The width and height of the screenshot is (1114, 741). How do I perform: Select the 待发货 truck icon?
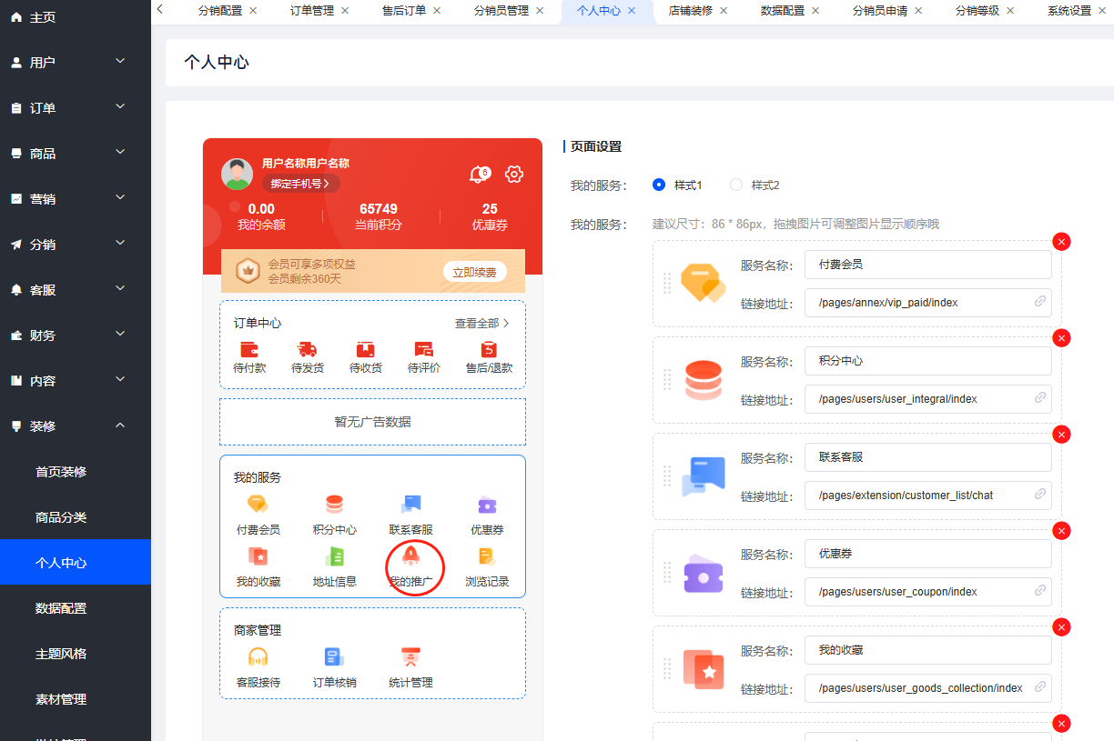pyautogui.click(x=308, y=349)
